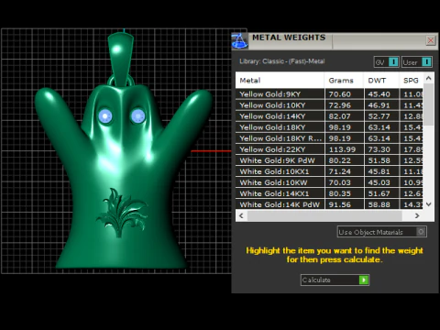Click the horizontal scroll left arrow
This screenshot has width=440, height=330.
click(241, 215)
